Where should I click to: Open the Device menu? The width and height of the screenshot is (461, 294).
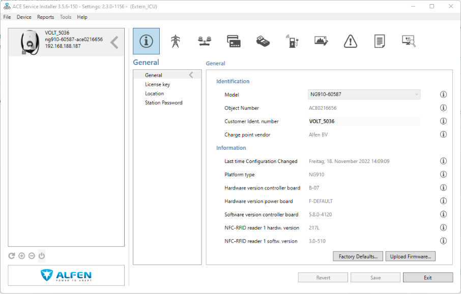point(24,17)
